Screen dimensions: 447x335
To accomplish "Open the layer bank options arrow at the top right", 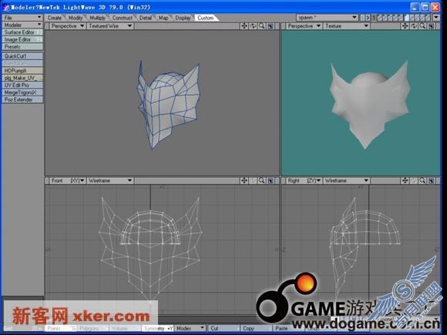I will tap(436, 18).
